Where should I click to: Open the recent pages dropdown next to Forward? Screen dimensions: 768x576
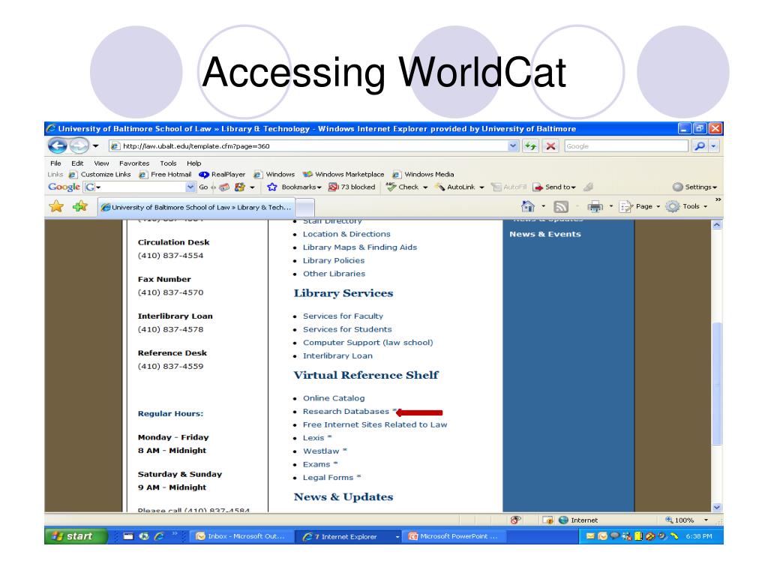point(95,146)
